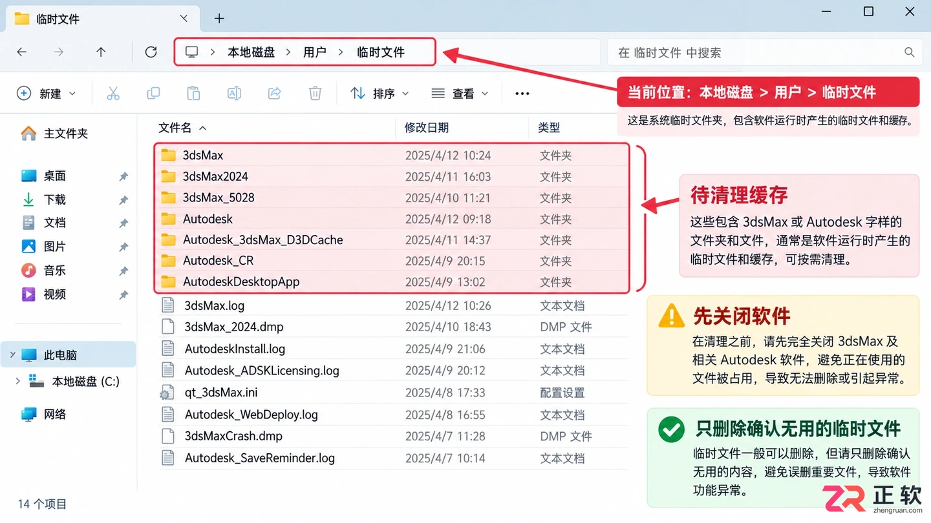The image size is (931, 523).
Task: Click chevron after 用户 in address bar
Action: 341,52
